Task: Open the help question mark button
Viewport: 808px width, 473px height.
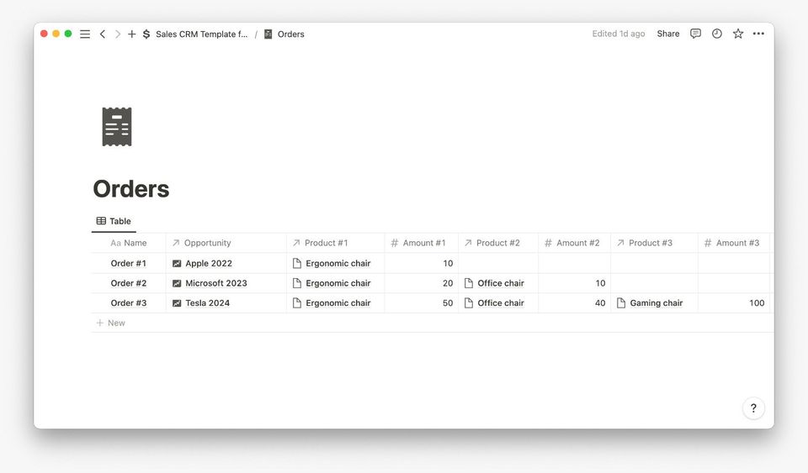Action: (753, 408)
